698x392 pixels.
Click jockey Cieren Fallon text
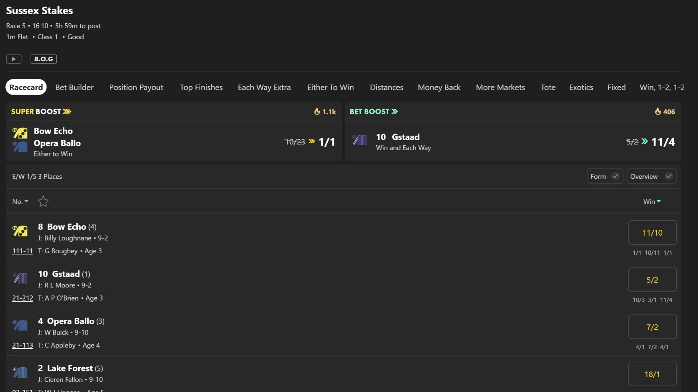pos(64,380)
